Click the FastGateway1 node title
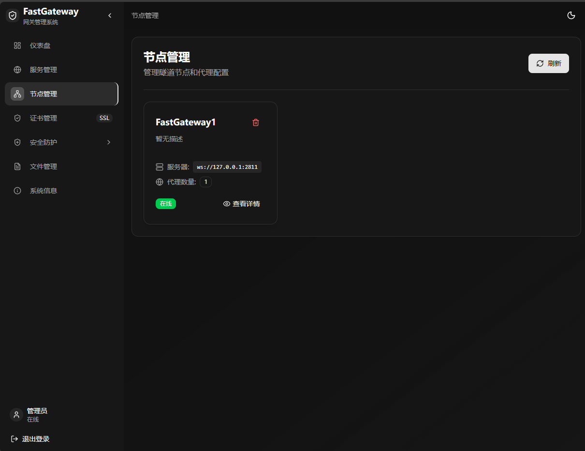Screen dimensions: 585x451 click(x=186, y=122)
